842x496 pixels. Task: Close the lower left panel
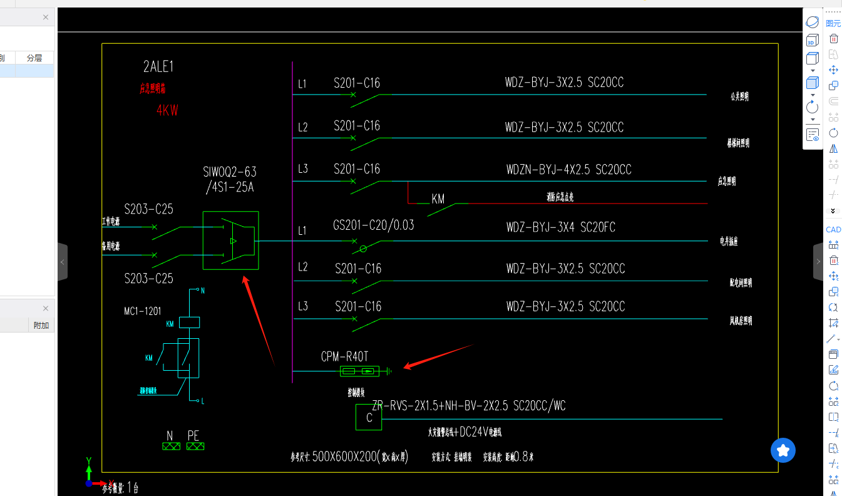pos(46,308)
